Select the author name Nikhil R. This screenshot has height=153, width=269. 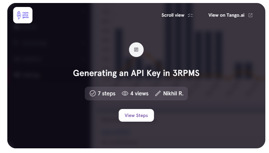(x=173, y=93)
